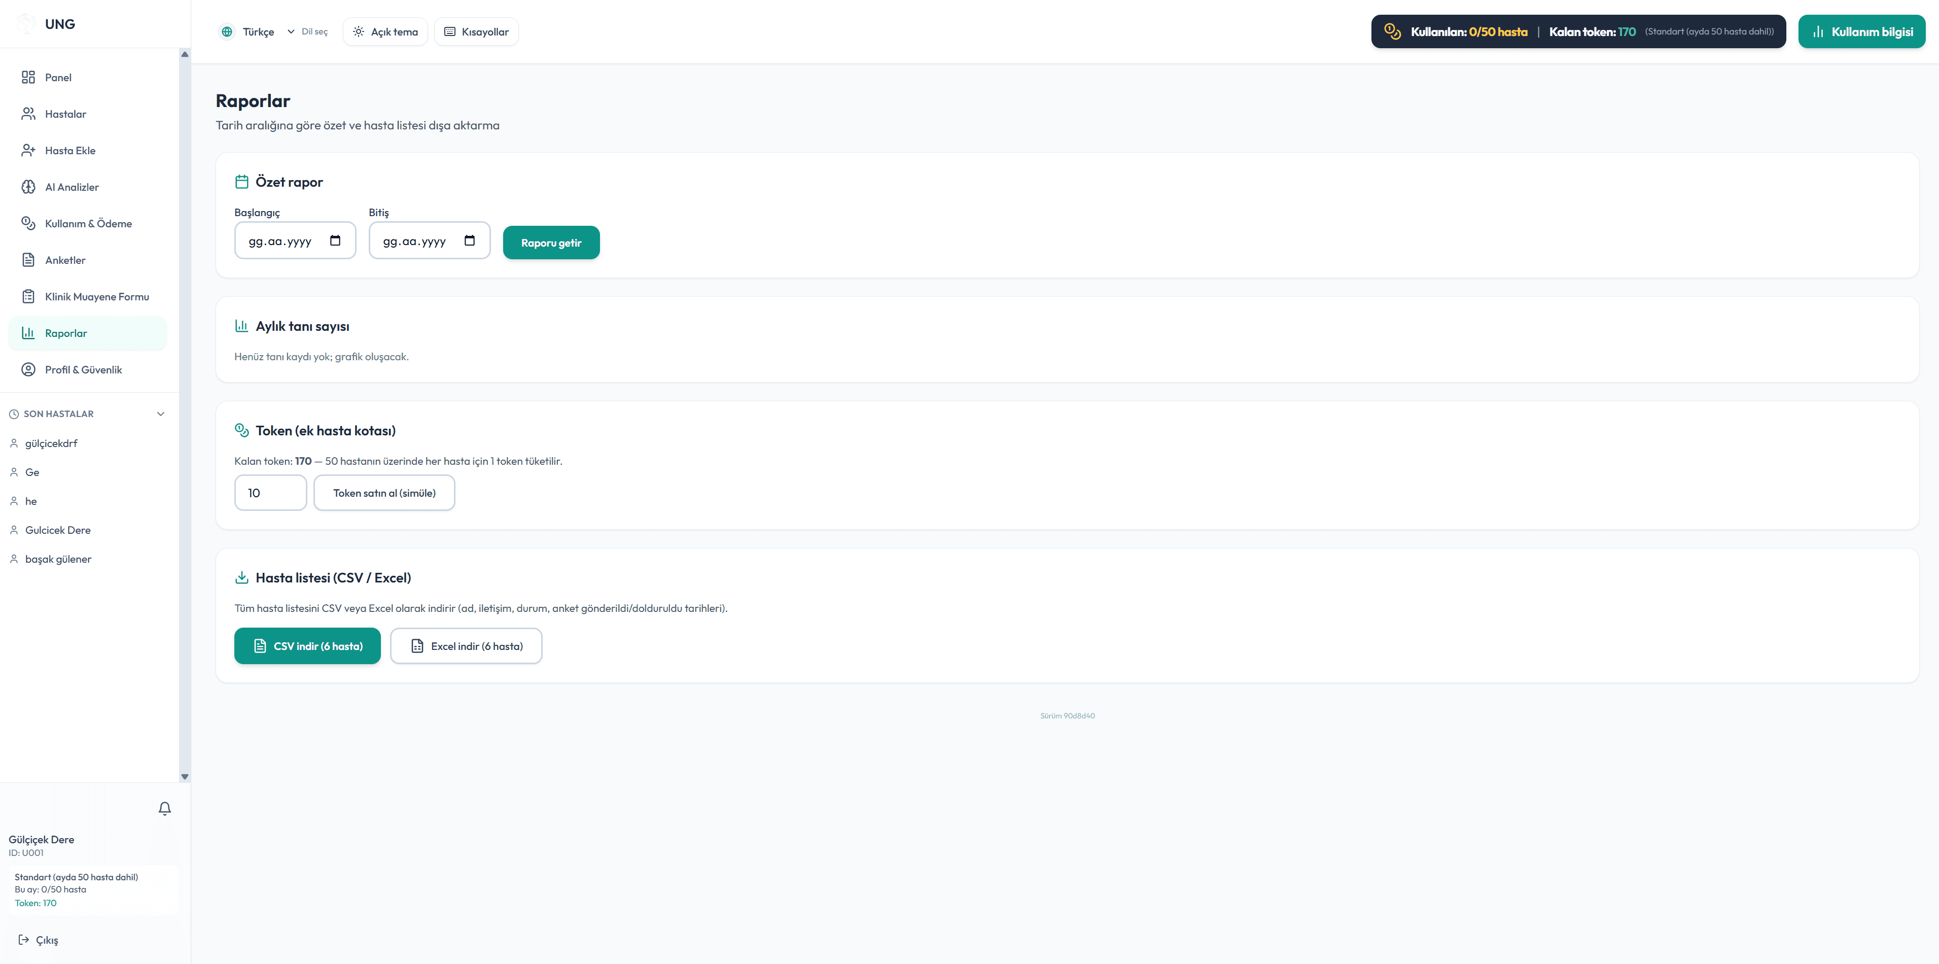Open Kullanım bilgisi button
Viewport: 1939px width, 964px height.
pos(1861,31)
